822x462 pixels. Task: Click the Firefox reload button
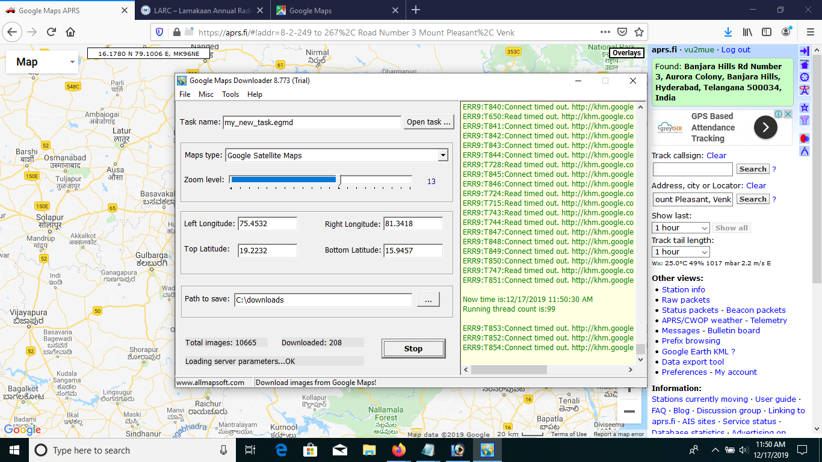[51, 32]
